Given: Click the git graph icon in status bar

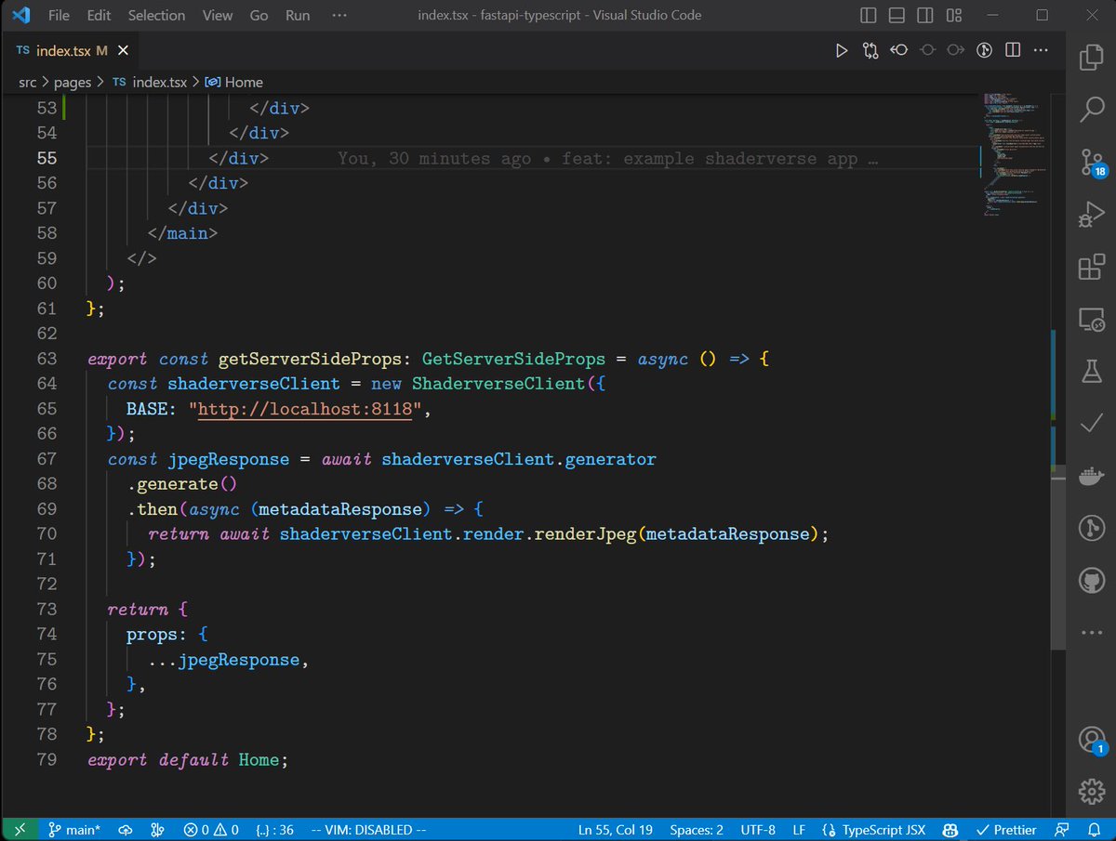Looking at the screenshot, I should pos(157,830).
